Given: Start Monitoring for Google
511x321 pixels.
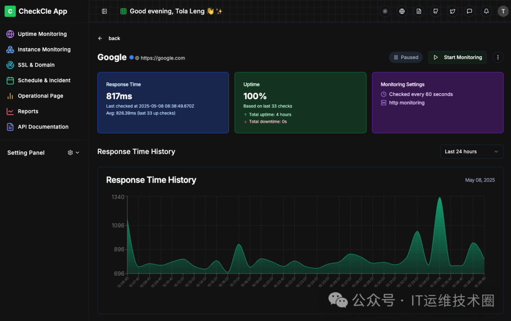Looking at the screenshot, I should [457, 57].
